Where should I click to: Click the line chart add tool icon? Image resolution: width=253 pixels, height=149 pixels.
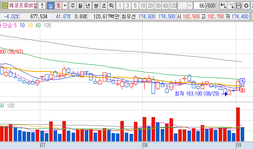(231, 6)
